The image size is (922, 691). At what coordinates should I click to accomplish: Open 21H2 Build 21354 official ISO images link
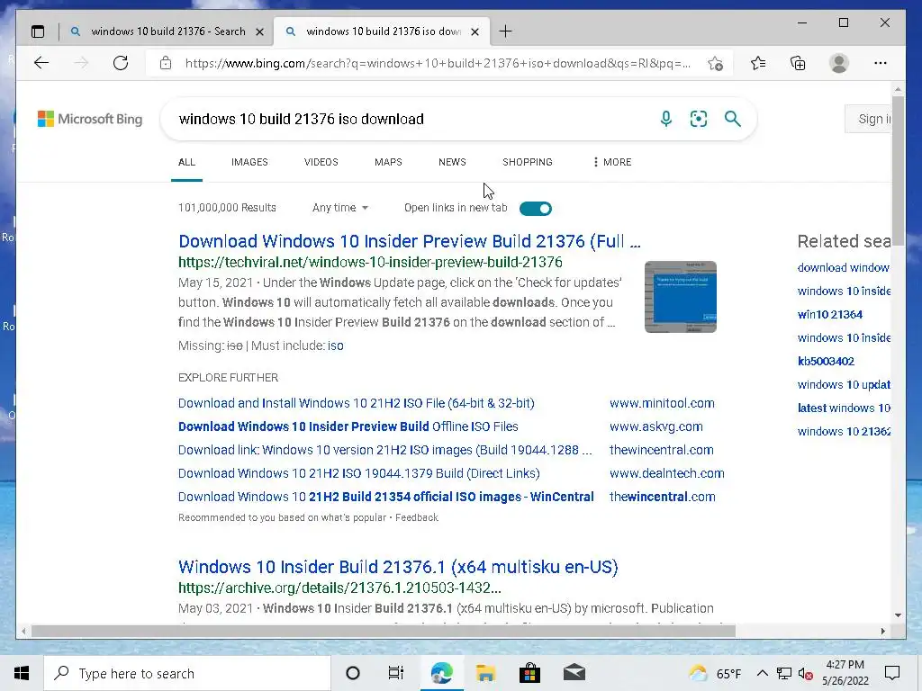click(x=385, y=497)
